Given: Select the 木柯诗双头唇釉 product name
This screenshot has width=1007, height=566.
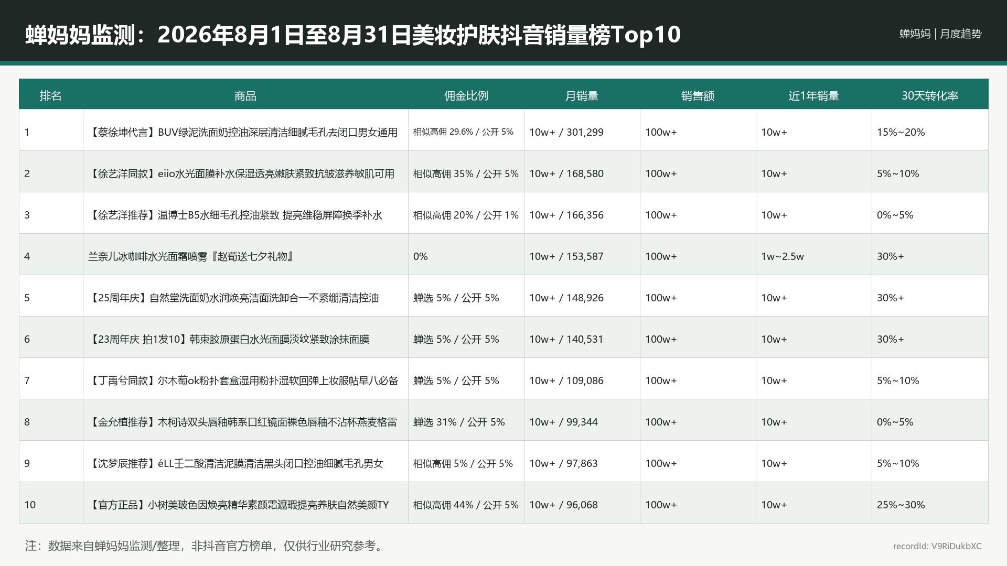Looking at the screenshot, I should (243, 422).
